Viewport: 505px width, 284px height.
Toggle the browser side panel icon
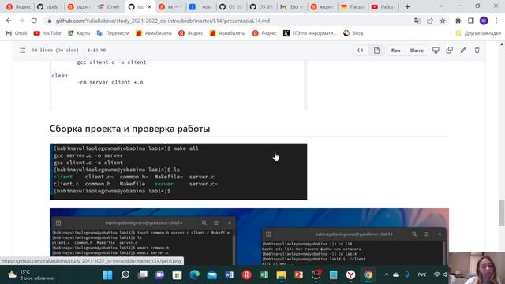[471, 21]
